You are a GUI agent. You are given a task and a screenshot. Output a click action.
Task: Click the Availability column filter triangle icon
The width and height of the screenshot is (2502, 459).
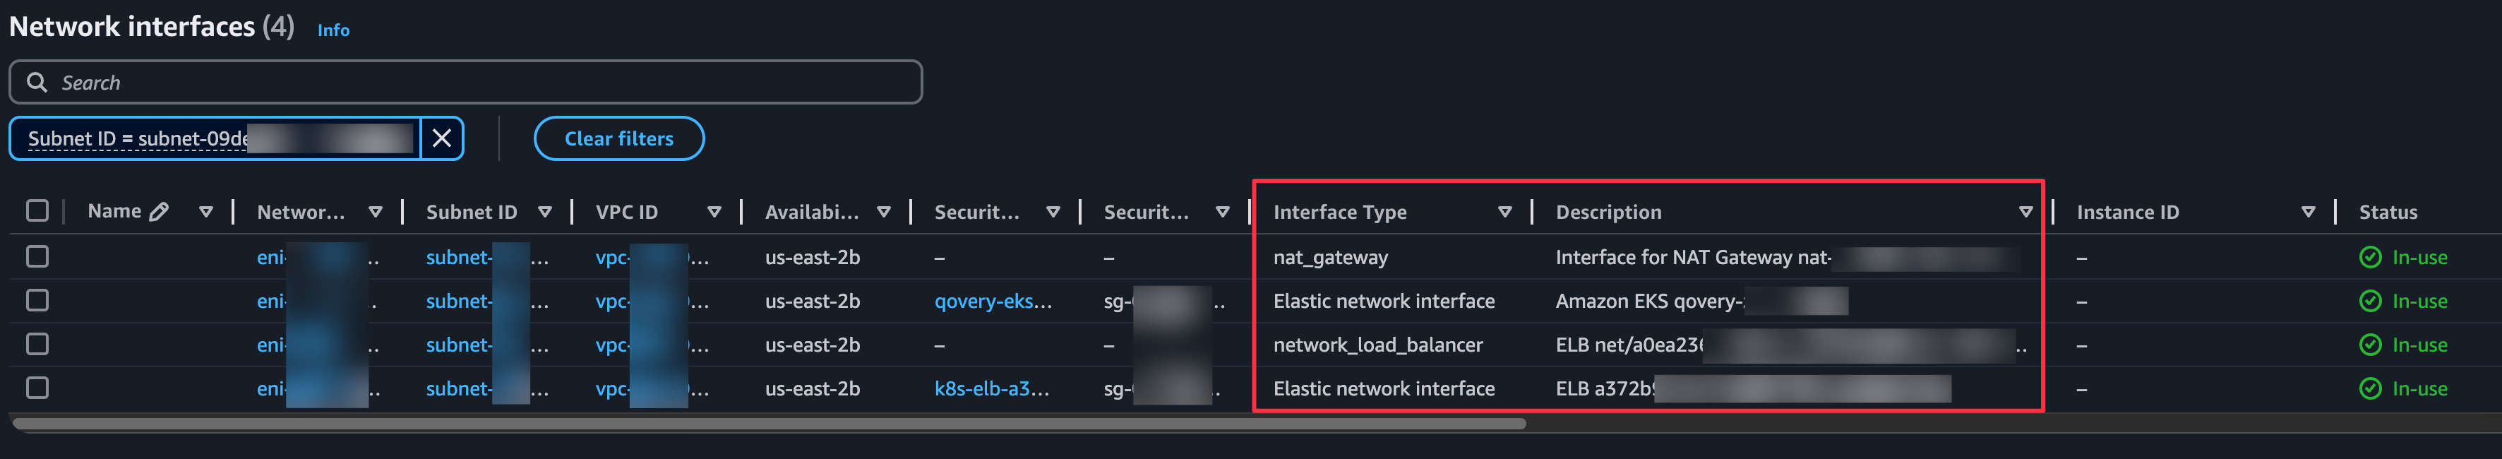click(x=884, y=210)
